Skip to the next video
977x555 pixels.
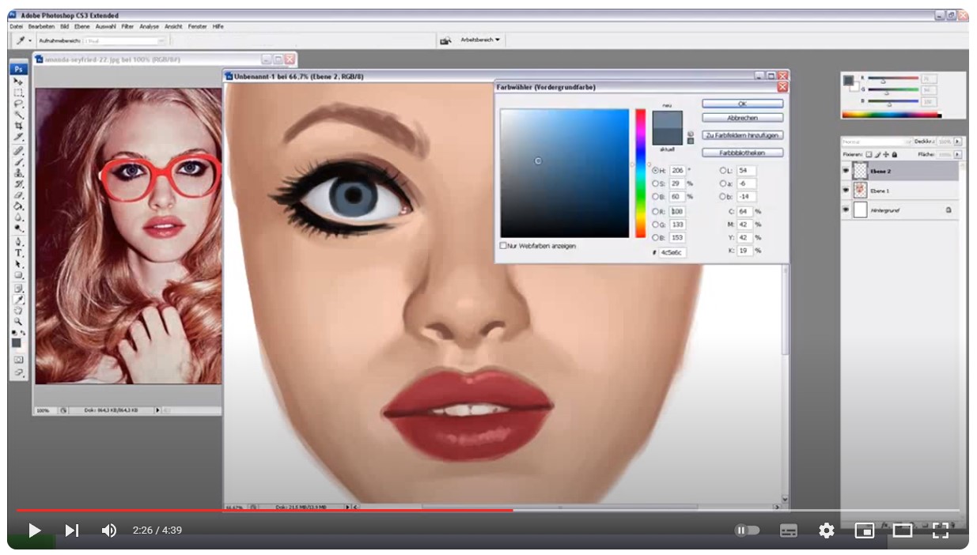point(71,530)
